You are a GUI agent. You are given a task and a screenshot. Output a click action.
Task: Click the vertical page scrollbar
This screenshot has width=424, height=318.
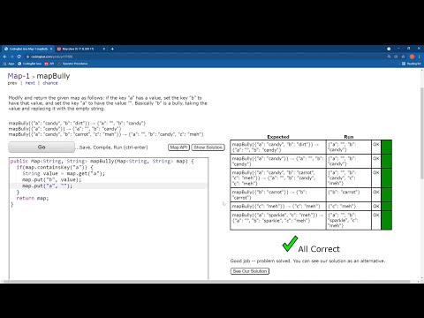[421, 132]
